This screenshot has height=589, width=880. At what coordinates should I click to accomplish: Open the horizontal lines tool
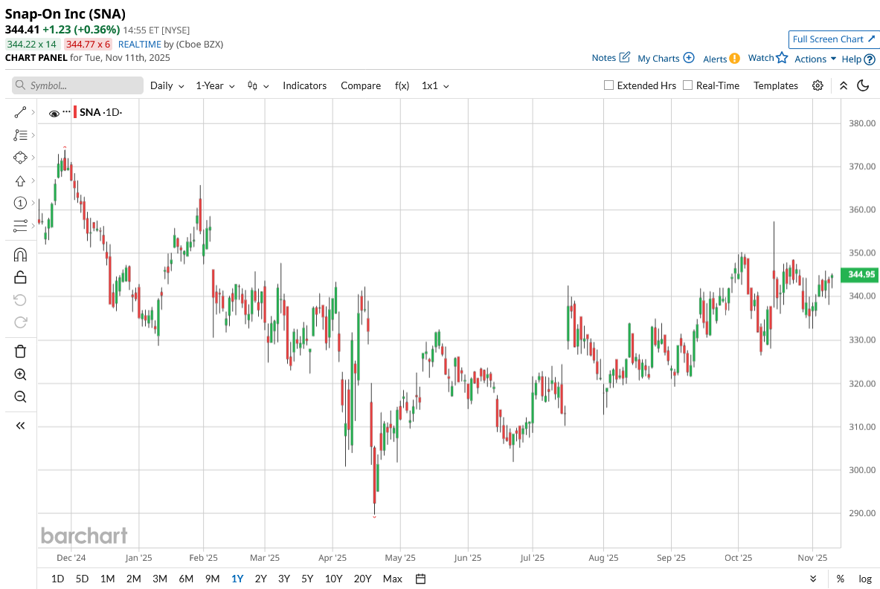coord(20,225)
